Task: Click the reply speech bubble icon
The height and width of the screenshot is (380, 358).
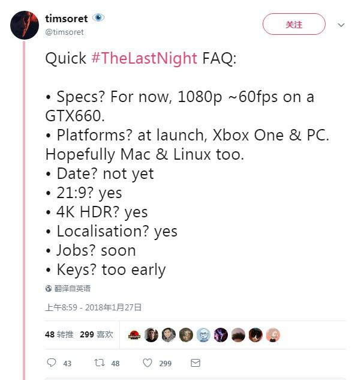Action: [52, 363]
